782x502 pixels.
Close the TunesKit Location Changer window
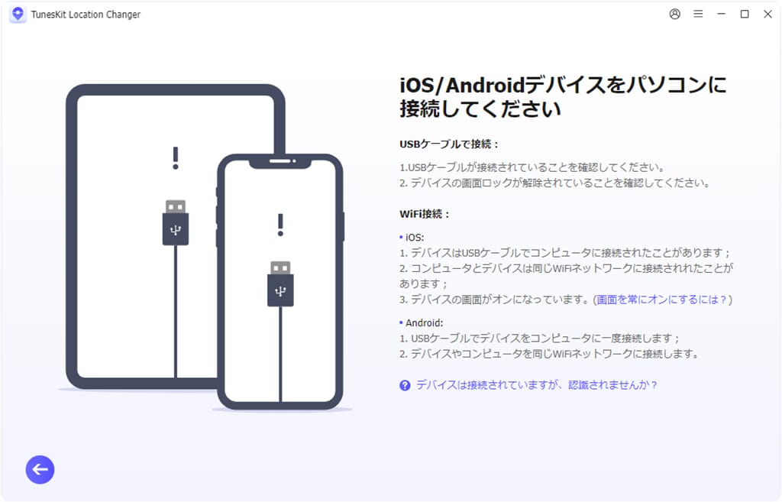pos(768,14)
